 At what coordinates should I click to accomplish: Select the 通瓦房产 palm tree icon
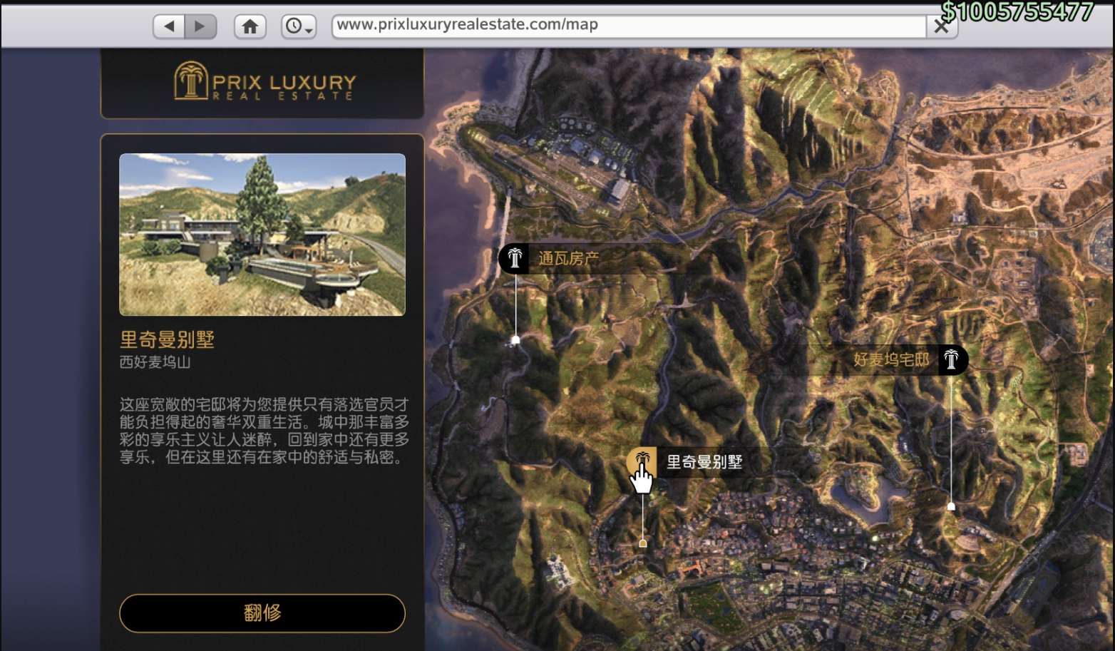coord(514,258)
